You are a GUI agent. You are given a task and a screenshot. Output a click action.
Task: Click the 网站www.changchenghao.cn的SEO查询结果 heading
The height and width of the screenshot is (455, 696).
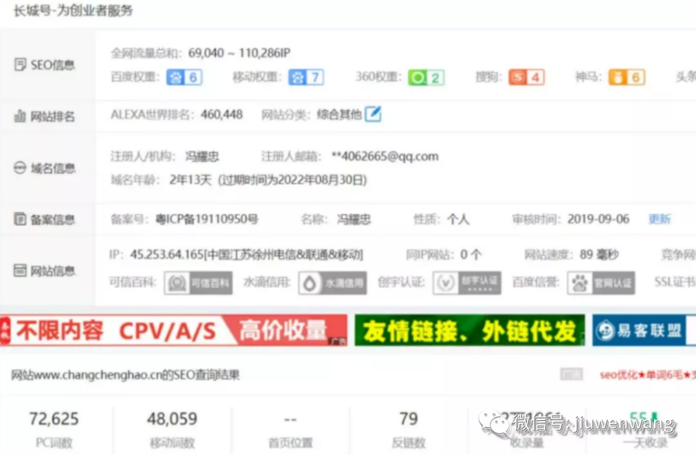pyautogui.click(x=125, y=375)
